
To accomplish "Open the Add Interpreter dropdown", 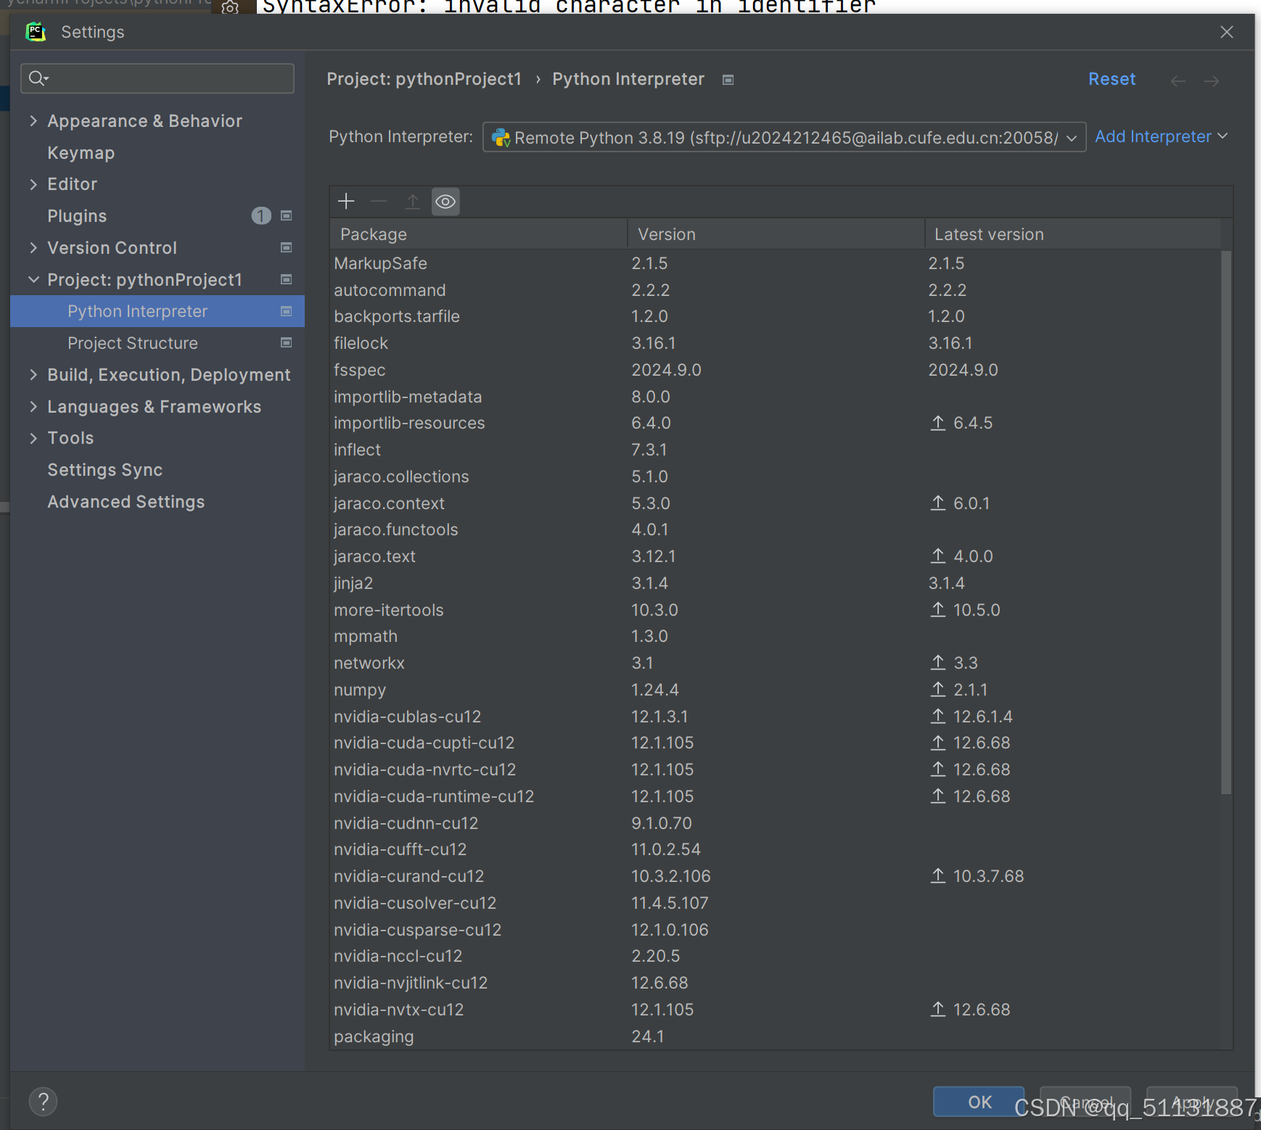I will click(x=1159, y=136).
